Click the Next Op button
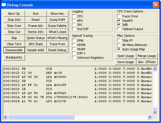The width and height of the screenshot is (161, 123). pos(14,14)
